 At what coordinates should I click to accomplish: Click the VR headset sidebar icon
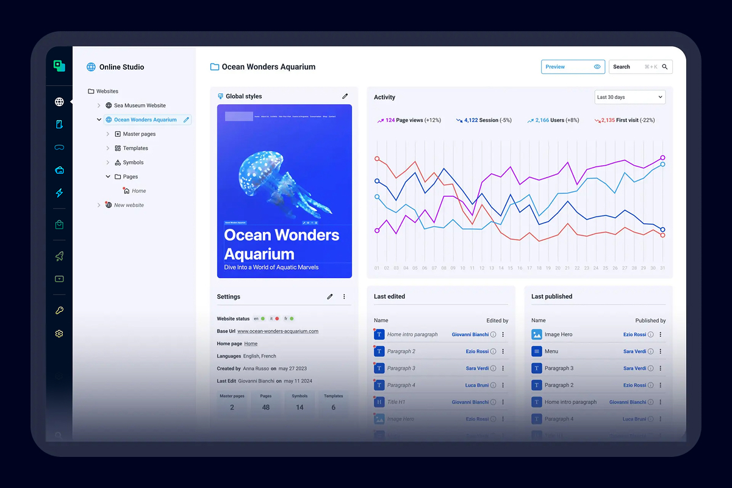[59, 148]
